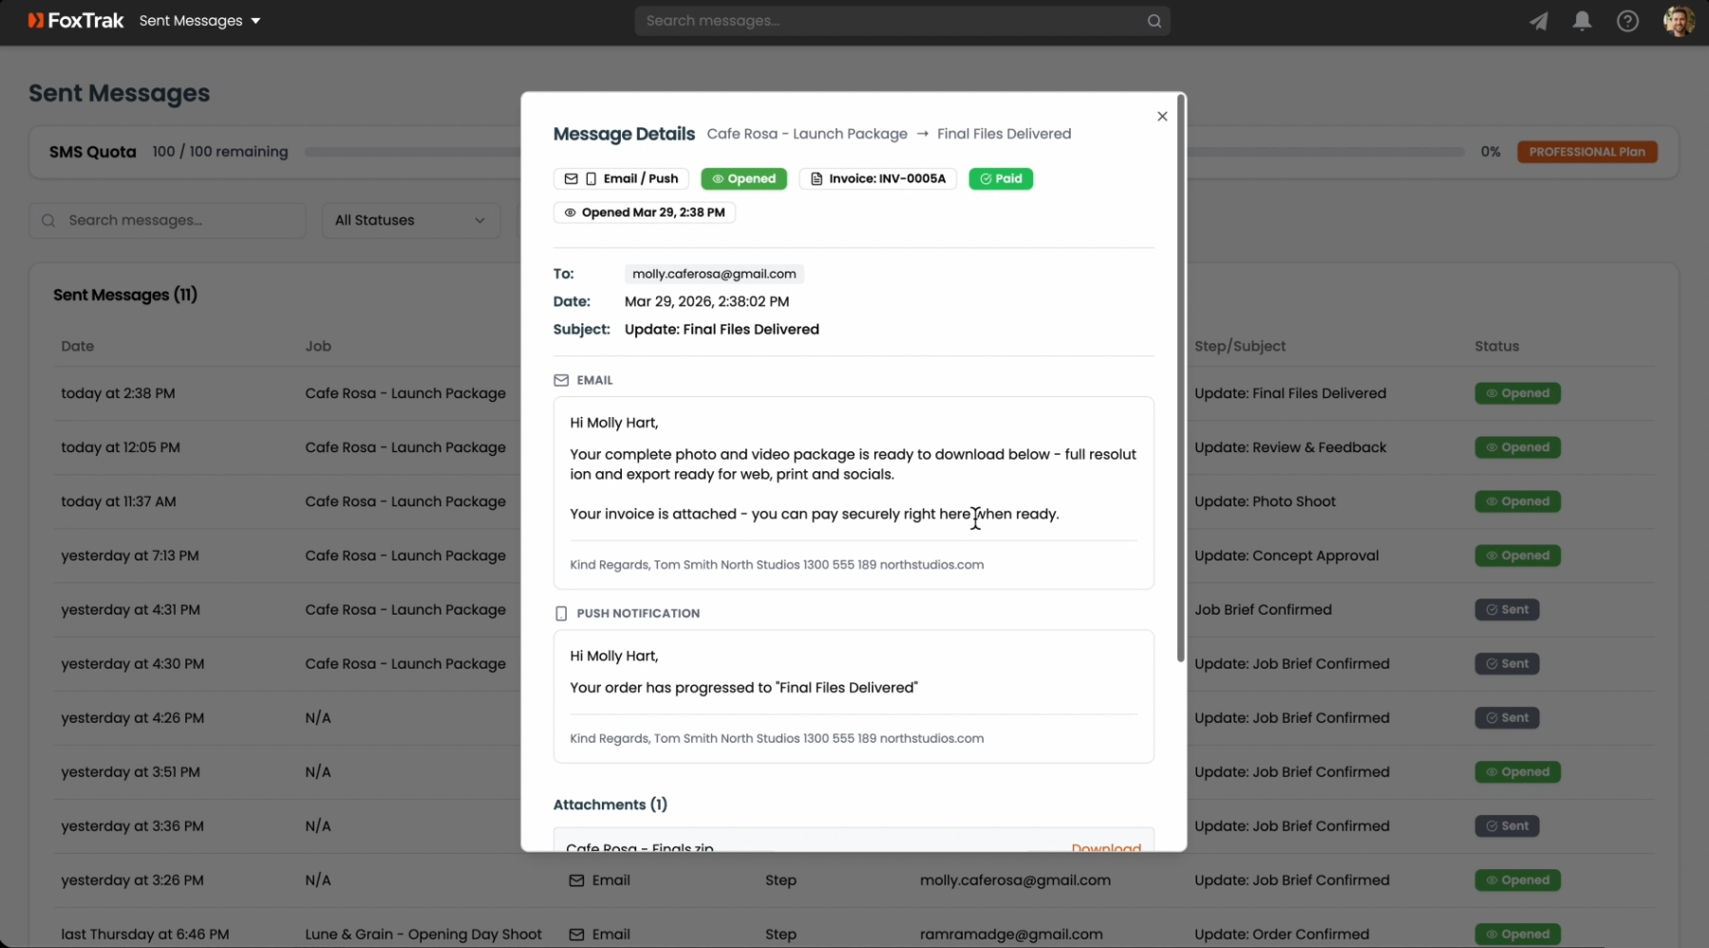Screen dimensions: 1709x948
Task: Click Sent status for Job Brief Confirmed 4:31 PM
Action: (x=1507, y=610)
